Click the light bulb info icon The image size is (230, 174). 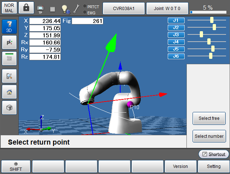coord(65,9)
